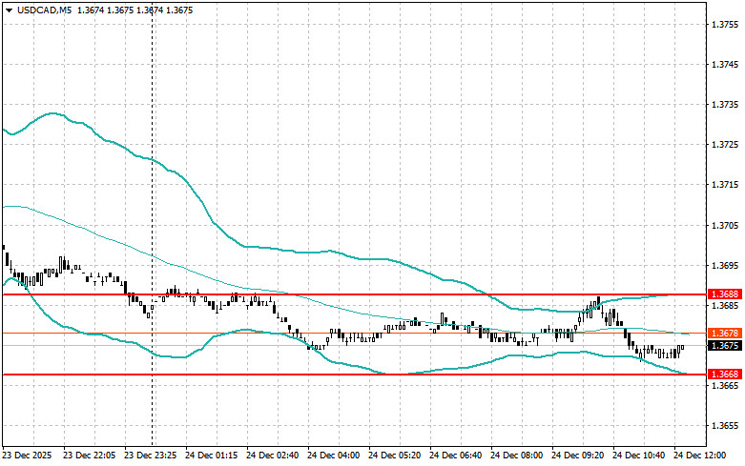This screenshot has height=466, width=745.
Task: Click the 23 Dec 2025 time label
Action: tap(27, 456)
